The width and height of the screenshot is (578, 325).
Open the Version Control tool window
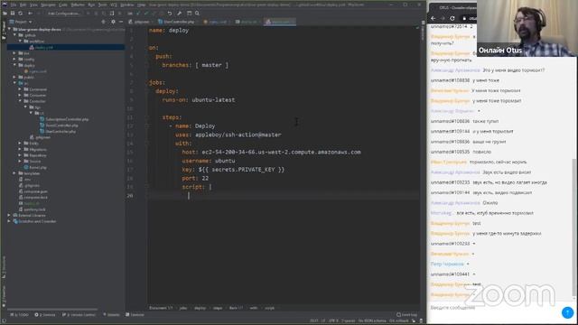click(x=79, y=315)
